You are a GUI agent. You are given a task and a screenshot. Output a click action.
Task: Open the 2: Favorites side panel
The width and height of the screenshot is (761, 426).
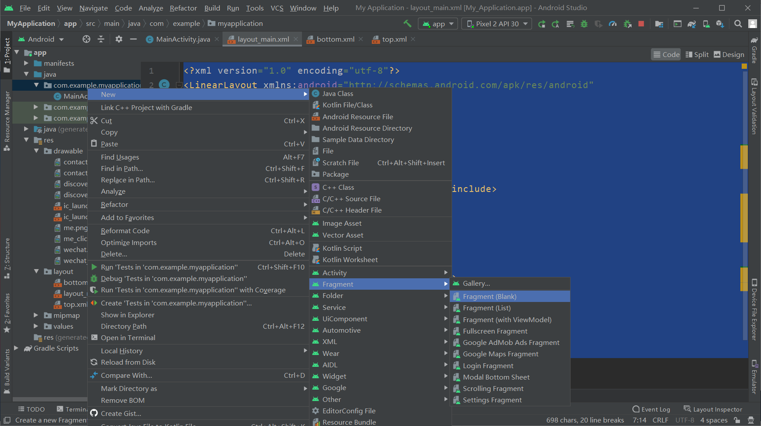[x=7, y=313]
